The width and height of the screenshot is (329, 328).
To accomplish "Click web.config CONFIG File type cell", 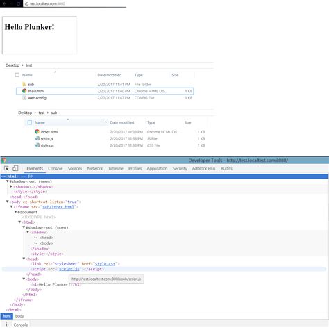I will [144, 98].
